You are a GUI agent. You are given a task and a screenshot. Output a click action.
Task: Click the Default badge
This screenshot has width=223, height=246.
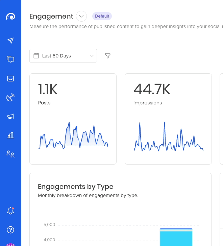[102, 16]
